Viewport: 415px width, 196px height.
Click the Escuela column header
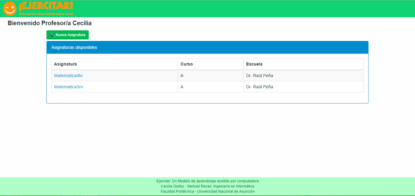(254, 64)
